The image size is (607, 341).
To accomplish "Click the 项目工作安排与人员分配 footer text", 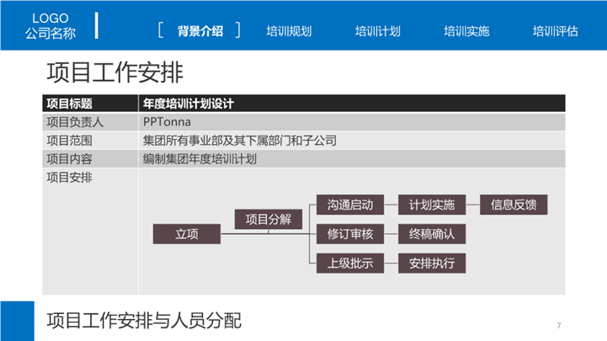I will tap(144, 320).
